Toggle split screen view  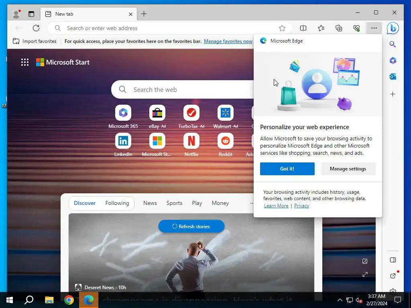pyautogui.click(x=303, y=28)
